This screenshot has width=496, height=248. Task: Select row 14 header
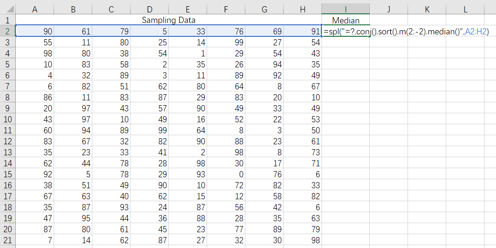click(x=8, y=163)
